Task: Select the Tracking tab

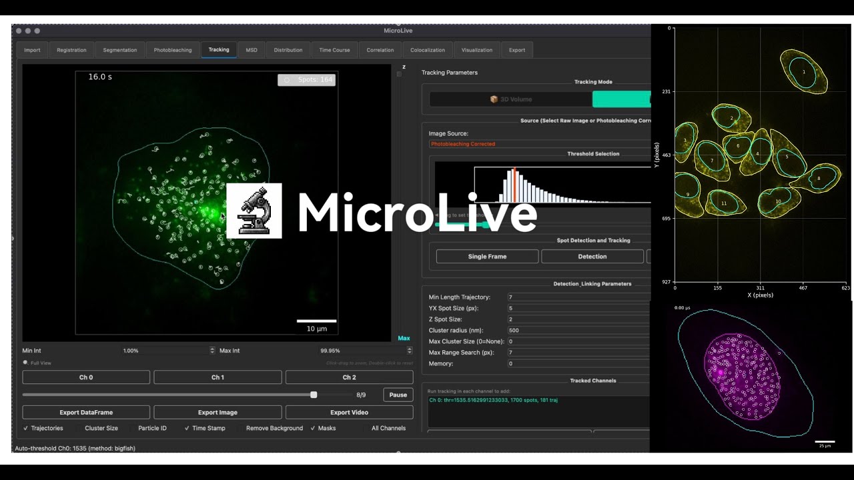Action: point(219,50)
